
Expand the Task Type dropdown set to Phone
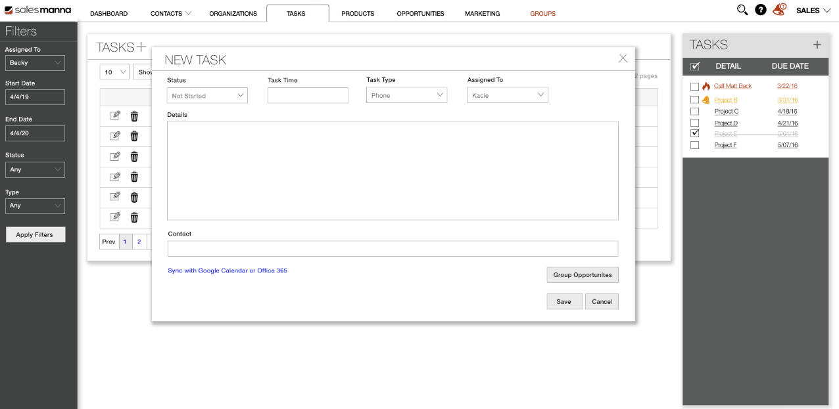click(406, 95)
